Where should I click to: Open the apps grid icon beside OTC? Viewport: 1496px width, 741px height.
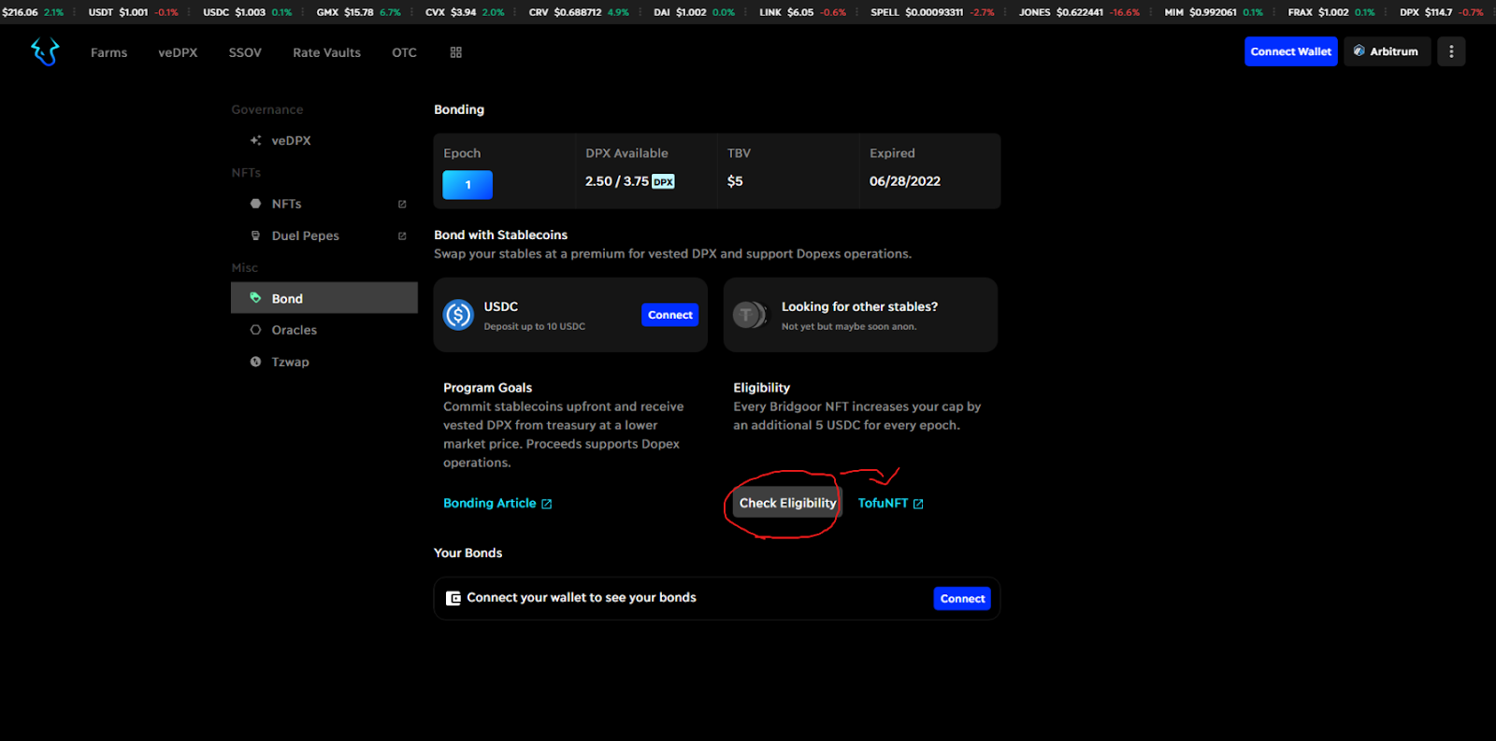click(x=456, y=52)
